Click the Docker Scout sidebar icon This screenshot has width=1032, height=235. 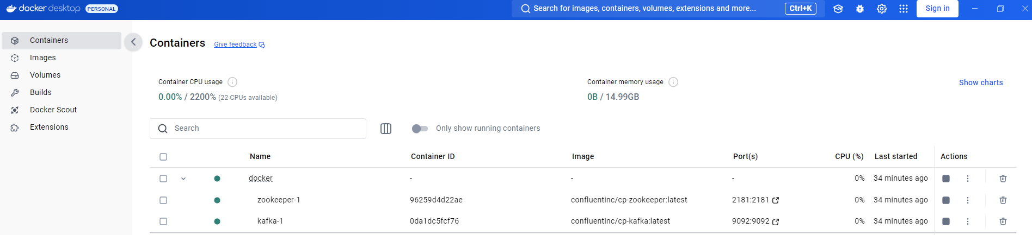point(15,110)
